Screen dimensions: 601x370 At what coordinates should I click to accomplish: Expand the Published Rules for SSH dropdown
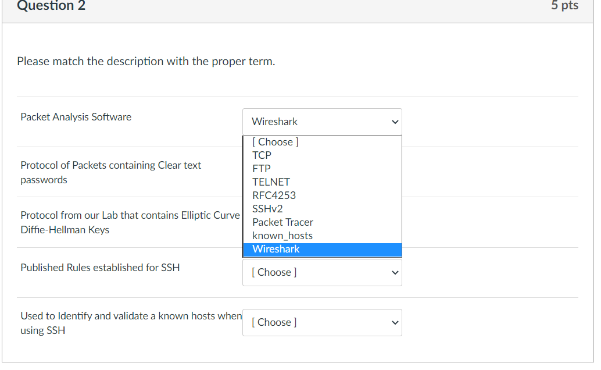[x=321, y=272]
